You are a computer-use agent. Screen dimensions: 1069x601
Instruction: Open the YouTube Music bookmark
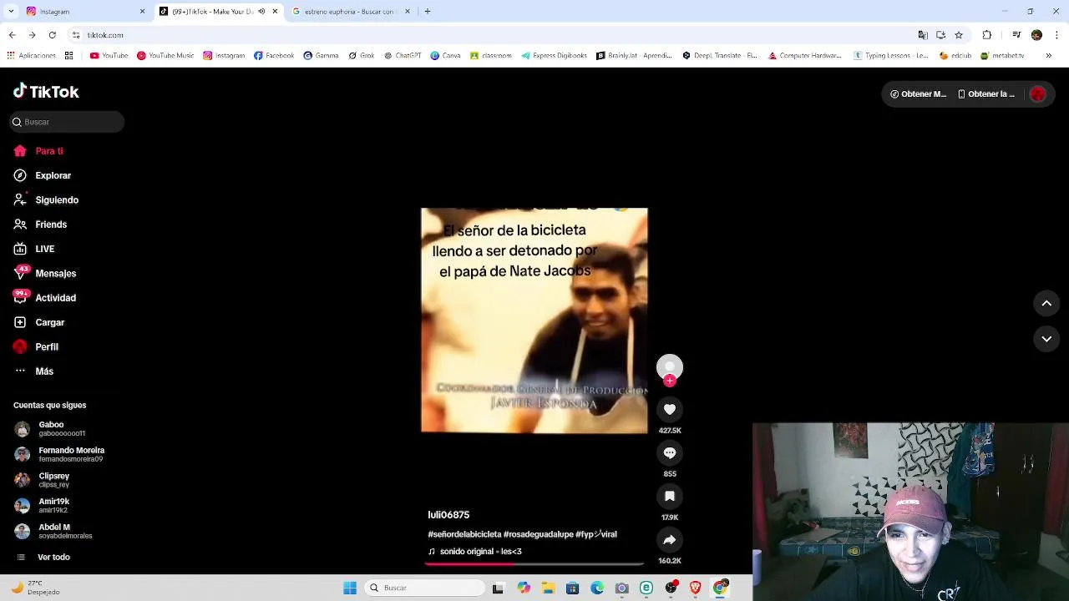point(165,56)
